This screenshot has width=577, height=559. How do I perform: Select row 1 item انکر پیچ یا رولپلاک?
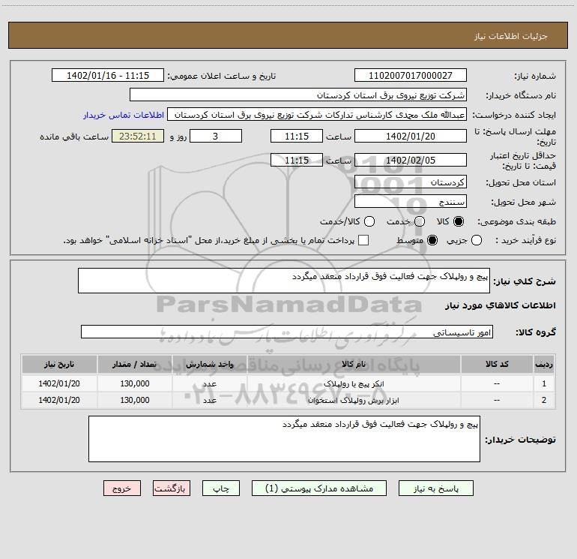354,384
